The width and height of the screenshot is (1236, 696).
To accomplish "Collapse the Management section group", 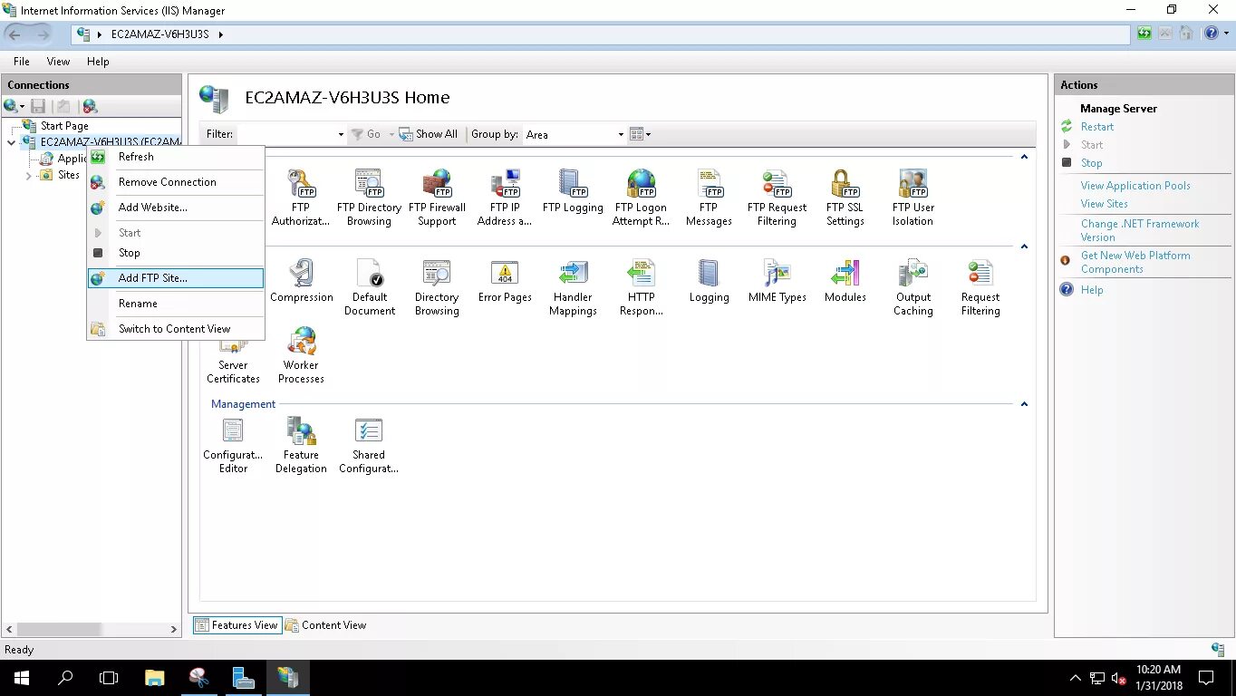I will click(1024, 404).
